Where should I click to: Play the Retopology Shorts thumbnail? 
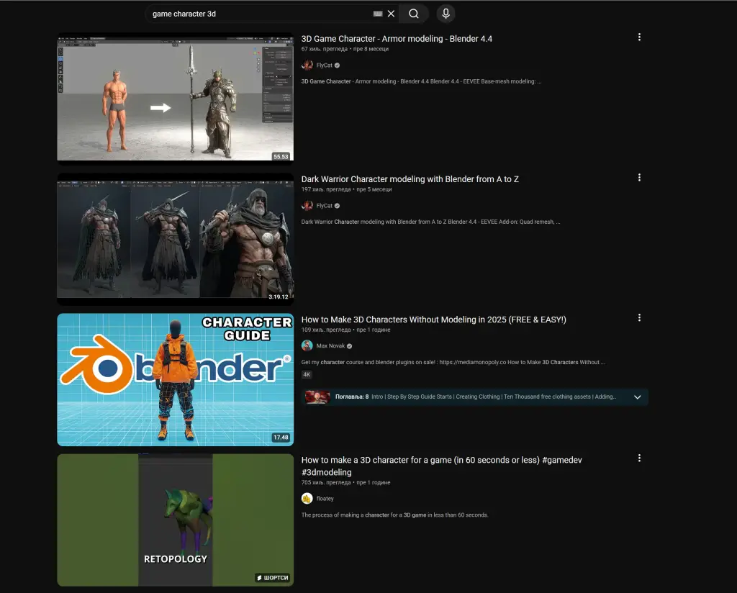click(175, 520)
